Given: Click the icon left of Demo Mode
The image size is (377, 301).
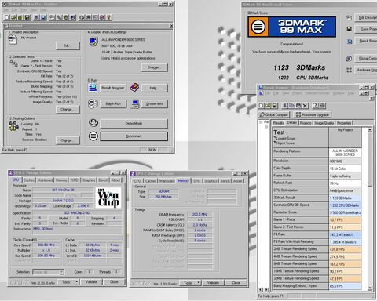Looking at the screenshot, I should [93, 123].
